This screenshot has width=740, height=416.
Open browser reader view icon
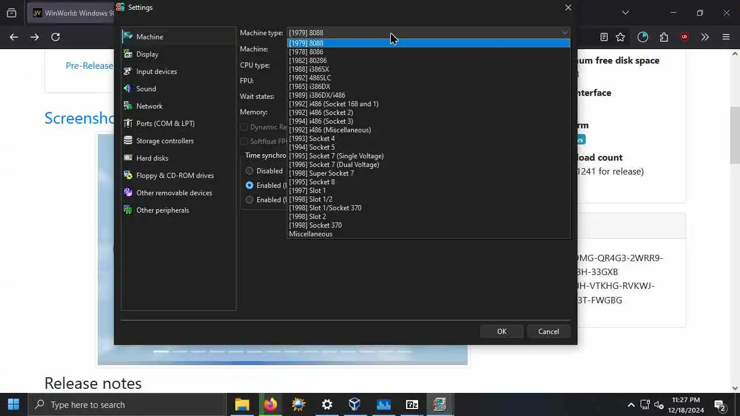[x=604, y=37]
